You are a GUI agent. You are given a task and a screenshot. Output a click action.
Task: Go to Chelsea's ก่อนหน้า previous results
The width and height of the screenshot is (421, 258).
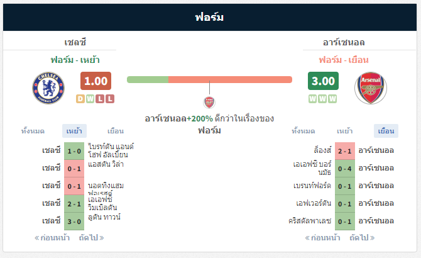52,238
